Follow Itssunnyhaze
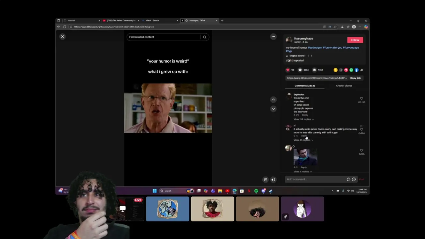The width and height of the screenshot is (425, 239). (355, 40)
